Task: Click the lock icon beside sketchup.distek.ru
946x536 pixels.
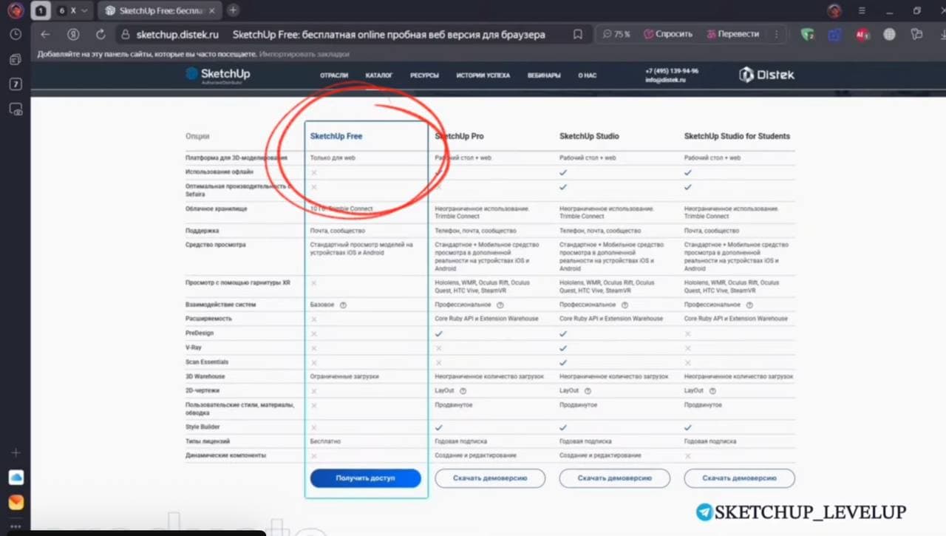Action: pos(125,35)
